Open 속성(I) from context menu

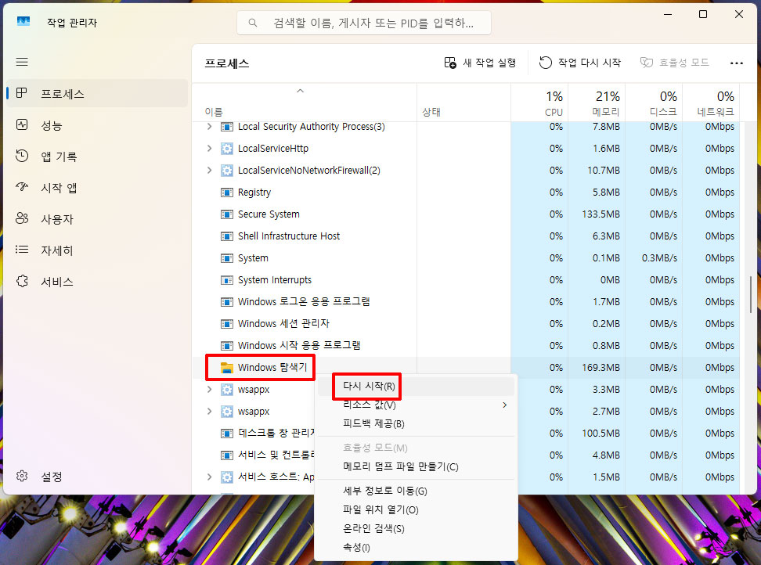coord(416,548)
